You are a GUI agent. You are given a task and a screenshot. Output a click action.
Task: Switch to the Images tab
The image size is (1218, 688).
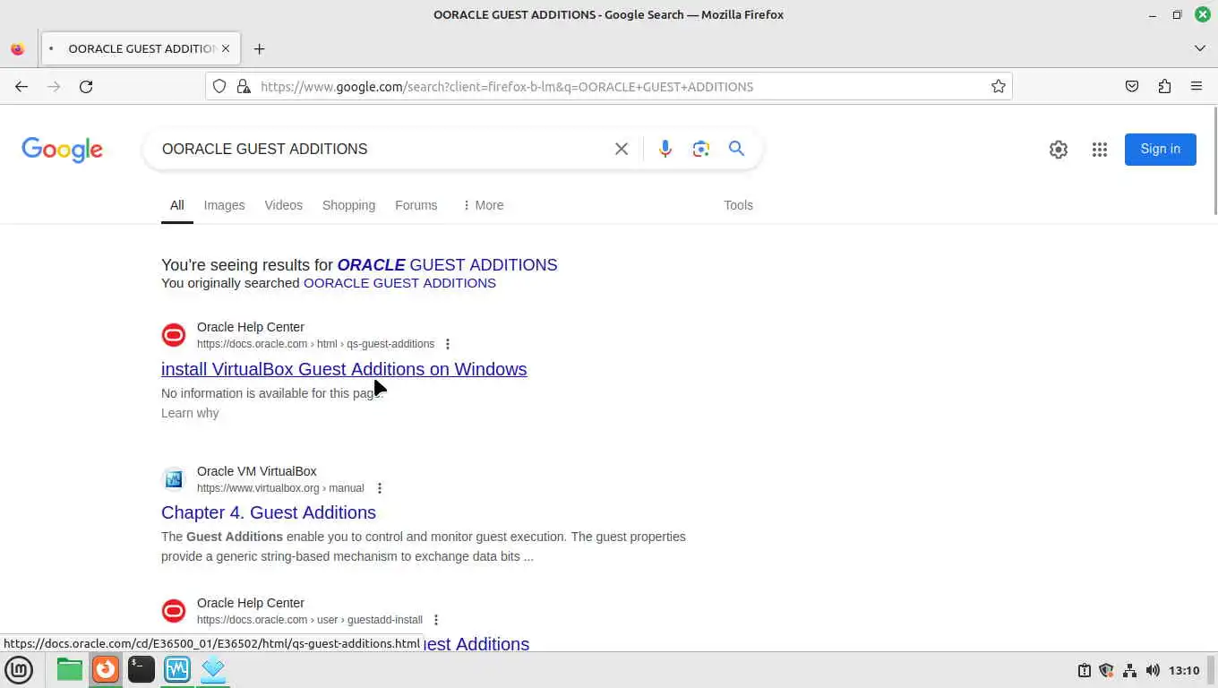(224, 205)
